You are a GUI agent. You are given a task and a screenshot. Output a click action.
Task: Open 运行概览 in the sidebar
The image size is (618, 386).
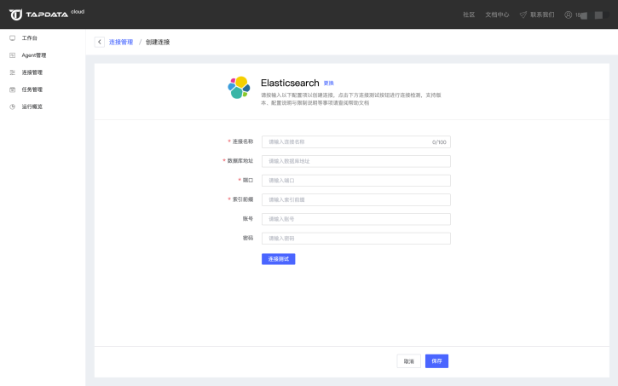coord(32,107)
